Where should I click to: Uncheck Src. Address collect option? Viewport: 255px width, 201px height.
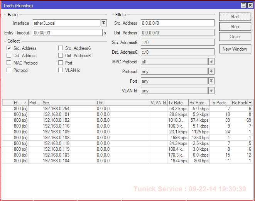point(9,48)
